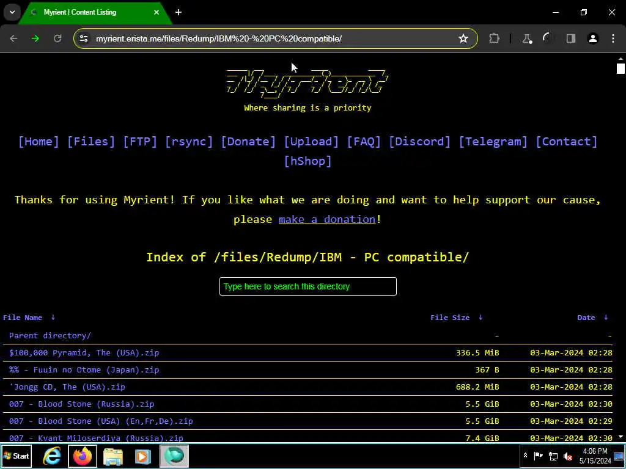The height and width of the screenshot is (469, 626).
Task: Open the [Home] navigation link
Action: [x=39, y=142]
